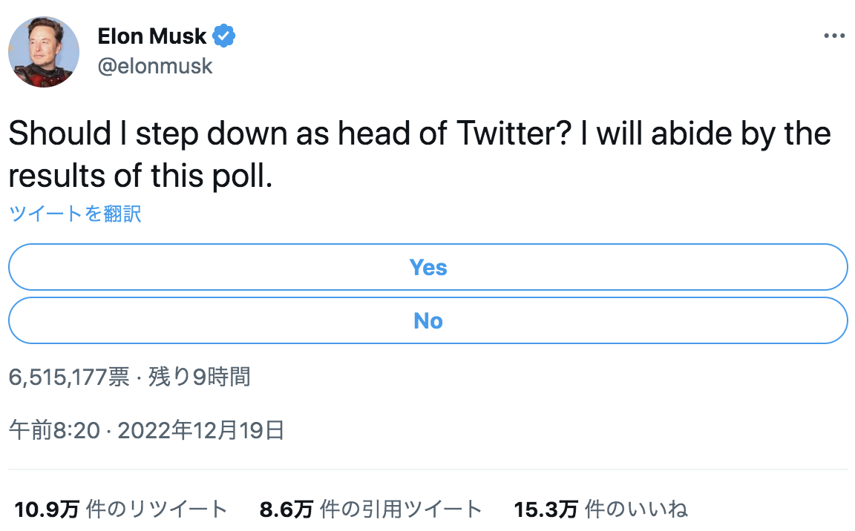The height and width of the screenshot is (531, 855).
Task: Open Elon Musk's profile avatar picture
Action: pos(44,52)
